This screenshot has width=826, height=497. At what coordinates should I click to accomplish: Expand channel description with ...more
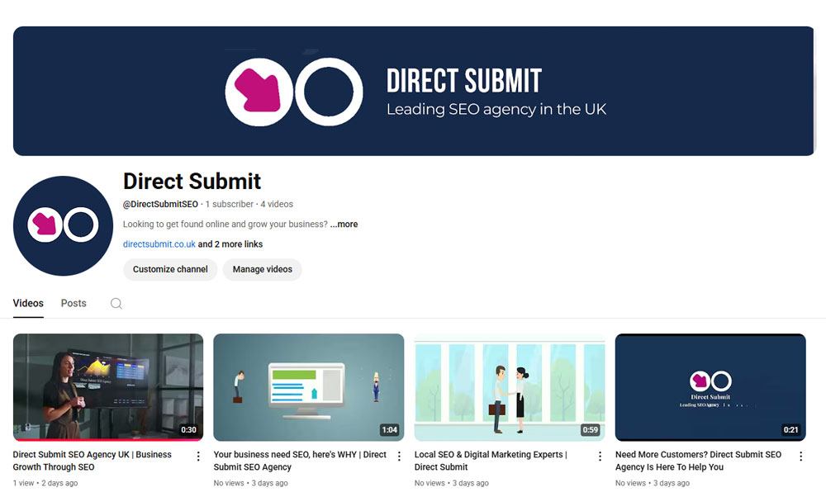344,225
